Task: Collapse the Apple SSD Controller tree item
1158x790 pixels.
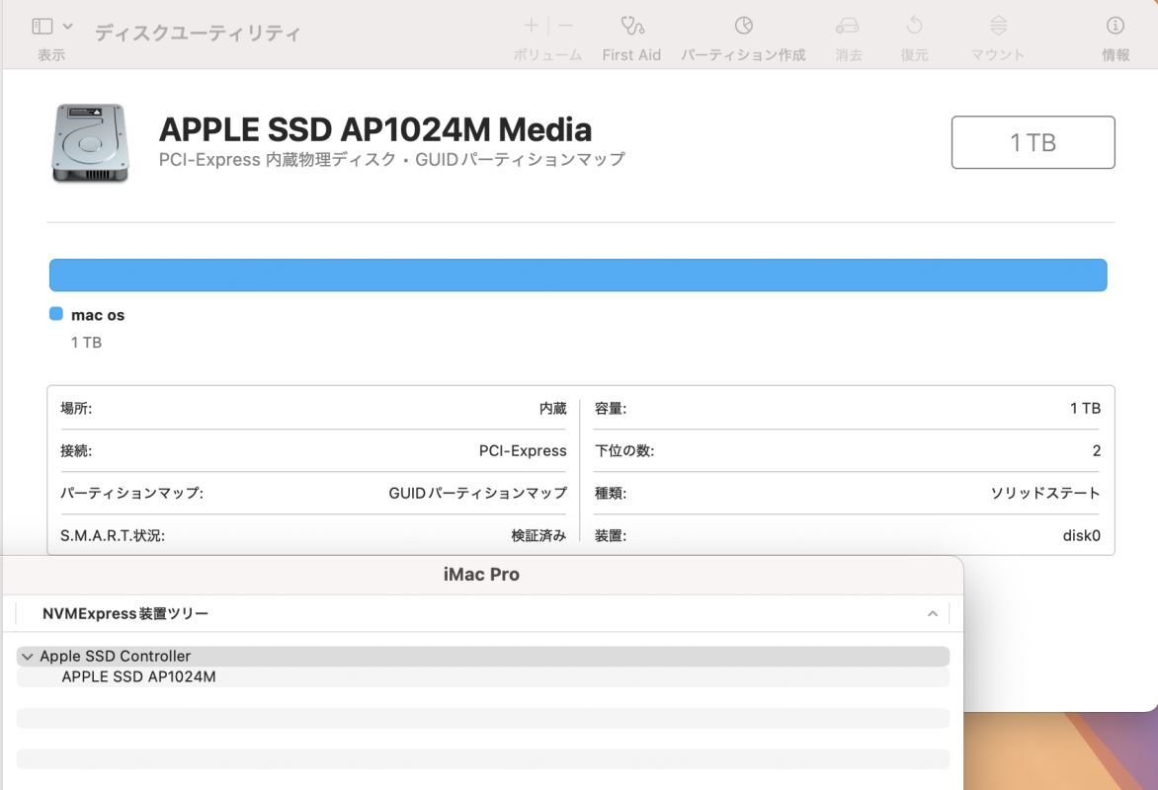Action: tap(28, 656)
